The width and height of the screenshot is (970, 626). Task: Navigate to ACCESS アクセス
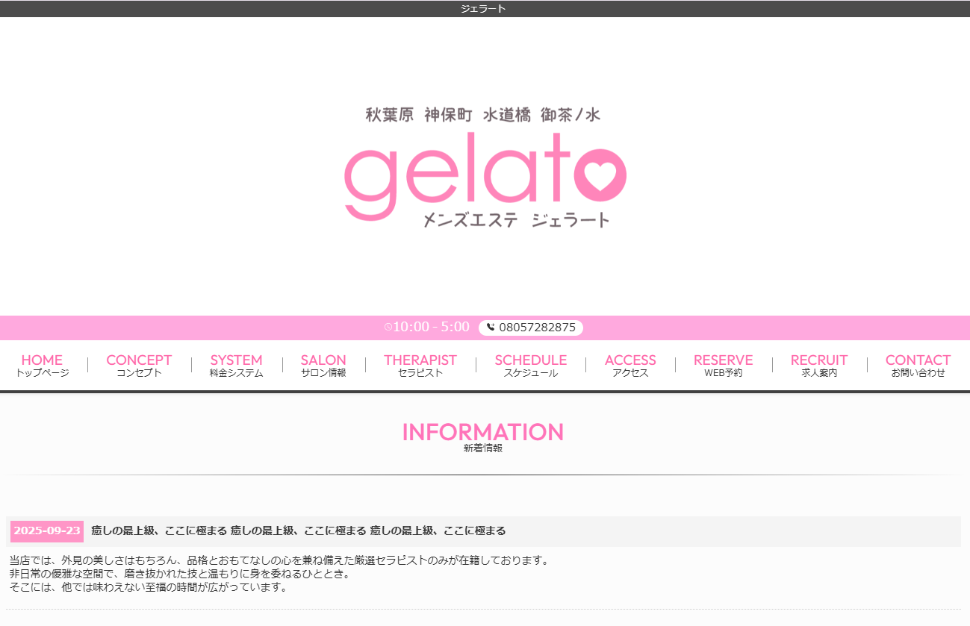pos(630,365)
